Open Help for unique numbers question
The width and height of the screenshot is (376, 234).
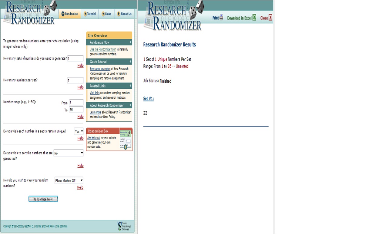pyautogui.click(x=80, y=138)
